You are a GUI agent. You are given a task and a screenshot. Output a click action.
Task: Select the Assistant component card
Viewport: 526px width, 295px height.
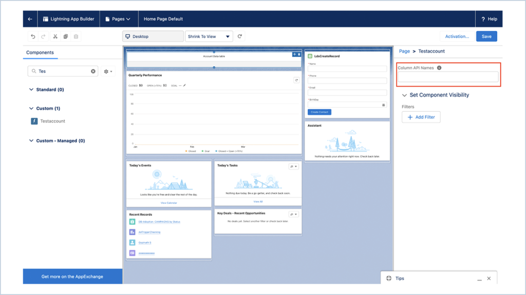coord(347,141)
